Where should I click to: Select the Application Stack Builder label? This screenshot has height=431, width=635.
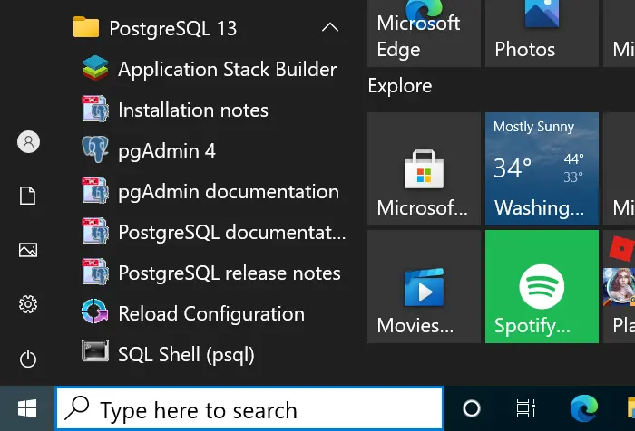tap(227, 69)
